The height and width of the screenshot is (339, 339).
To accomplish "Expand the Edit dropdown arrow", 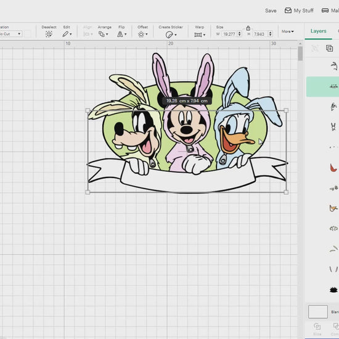I will click(x=71, y=34).
